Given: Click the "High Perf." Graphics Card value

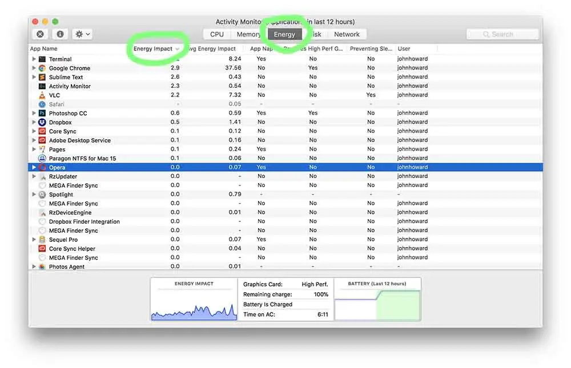Looking at the screenshot, I should tap(315, 284).
